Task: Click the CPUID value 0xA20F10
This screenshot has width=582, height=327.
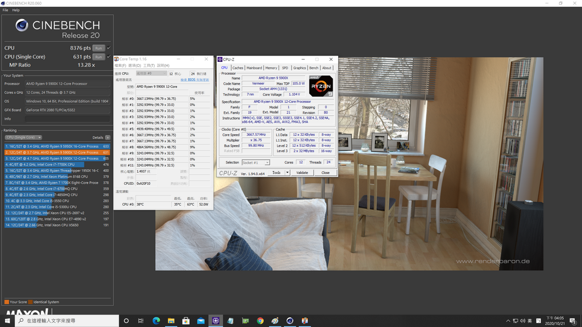Action: point(144,183)
